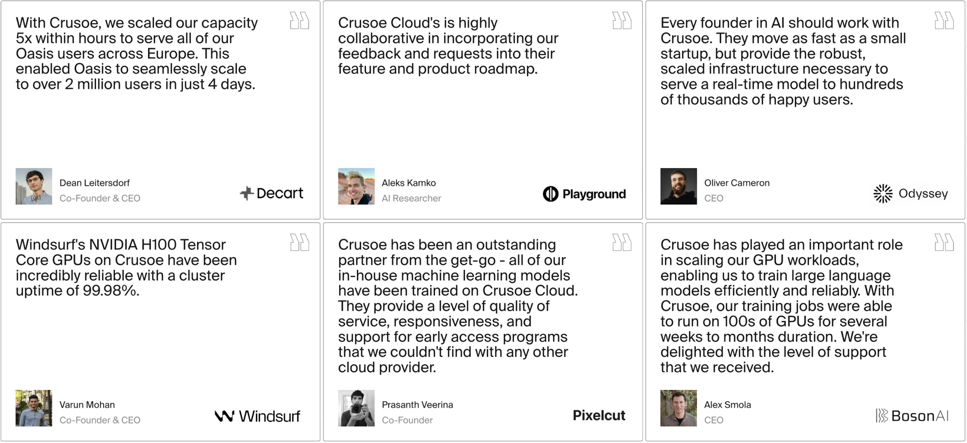This screenshot has width=967, height=443.
Task: Click the Windsurf uptime testimonial text
Action: coord(126,268)
